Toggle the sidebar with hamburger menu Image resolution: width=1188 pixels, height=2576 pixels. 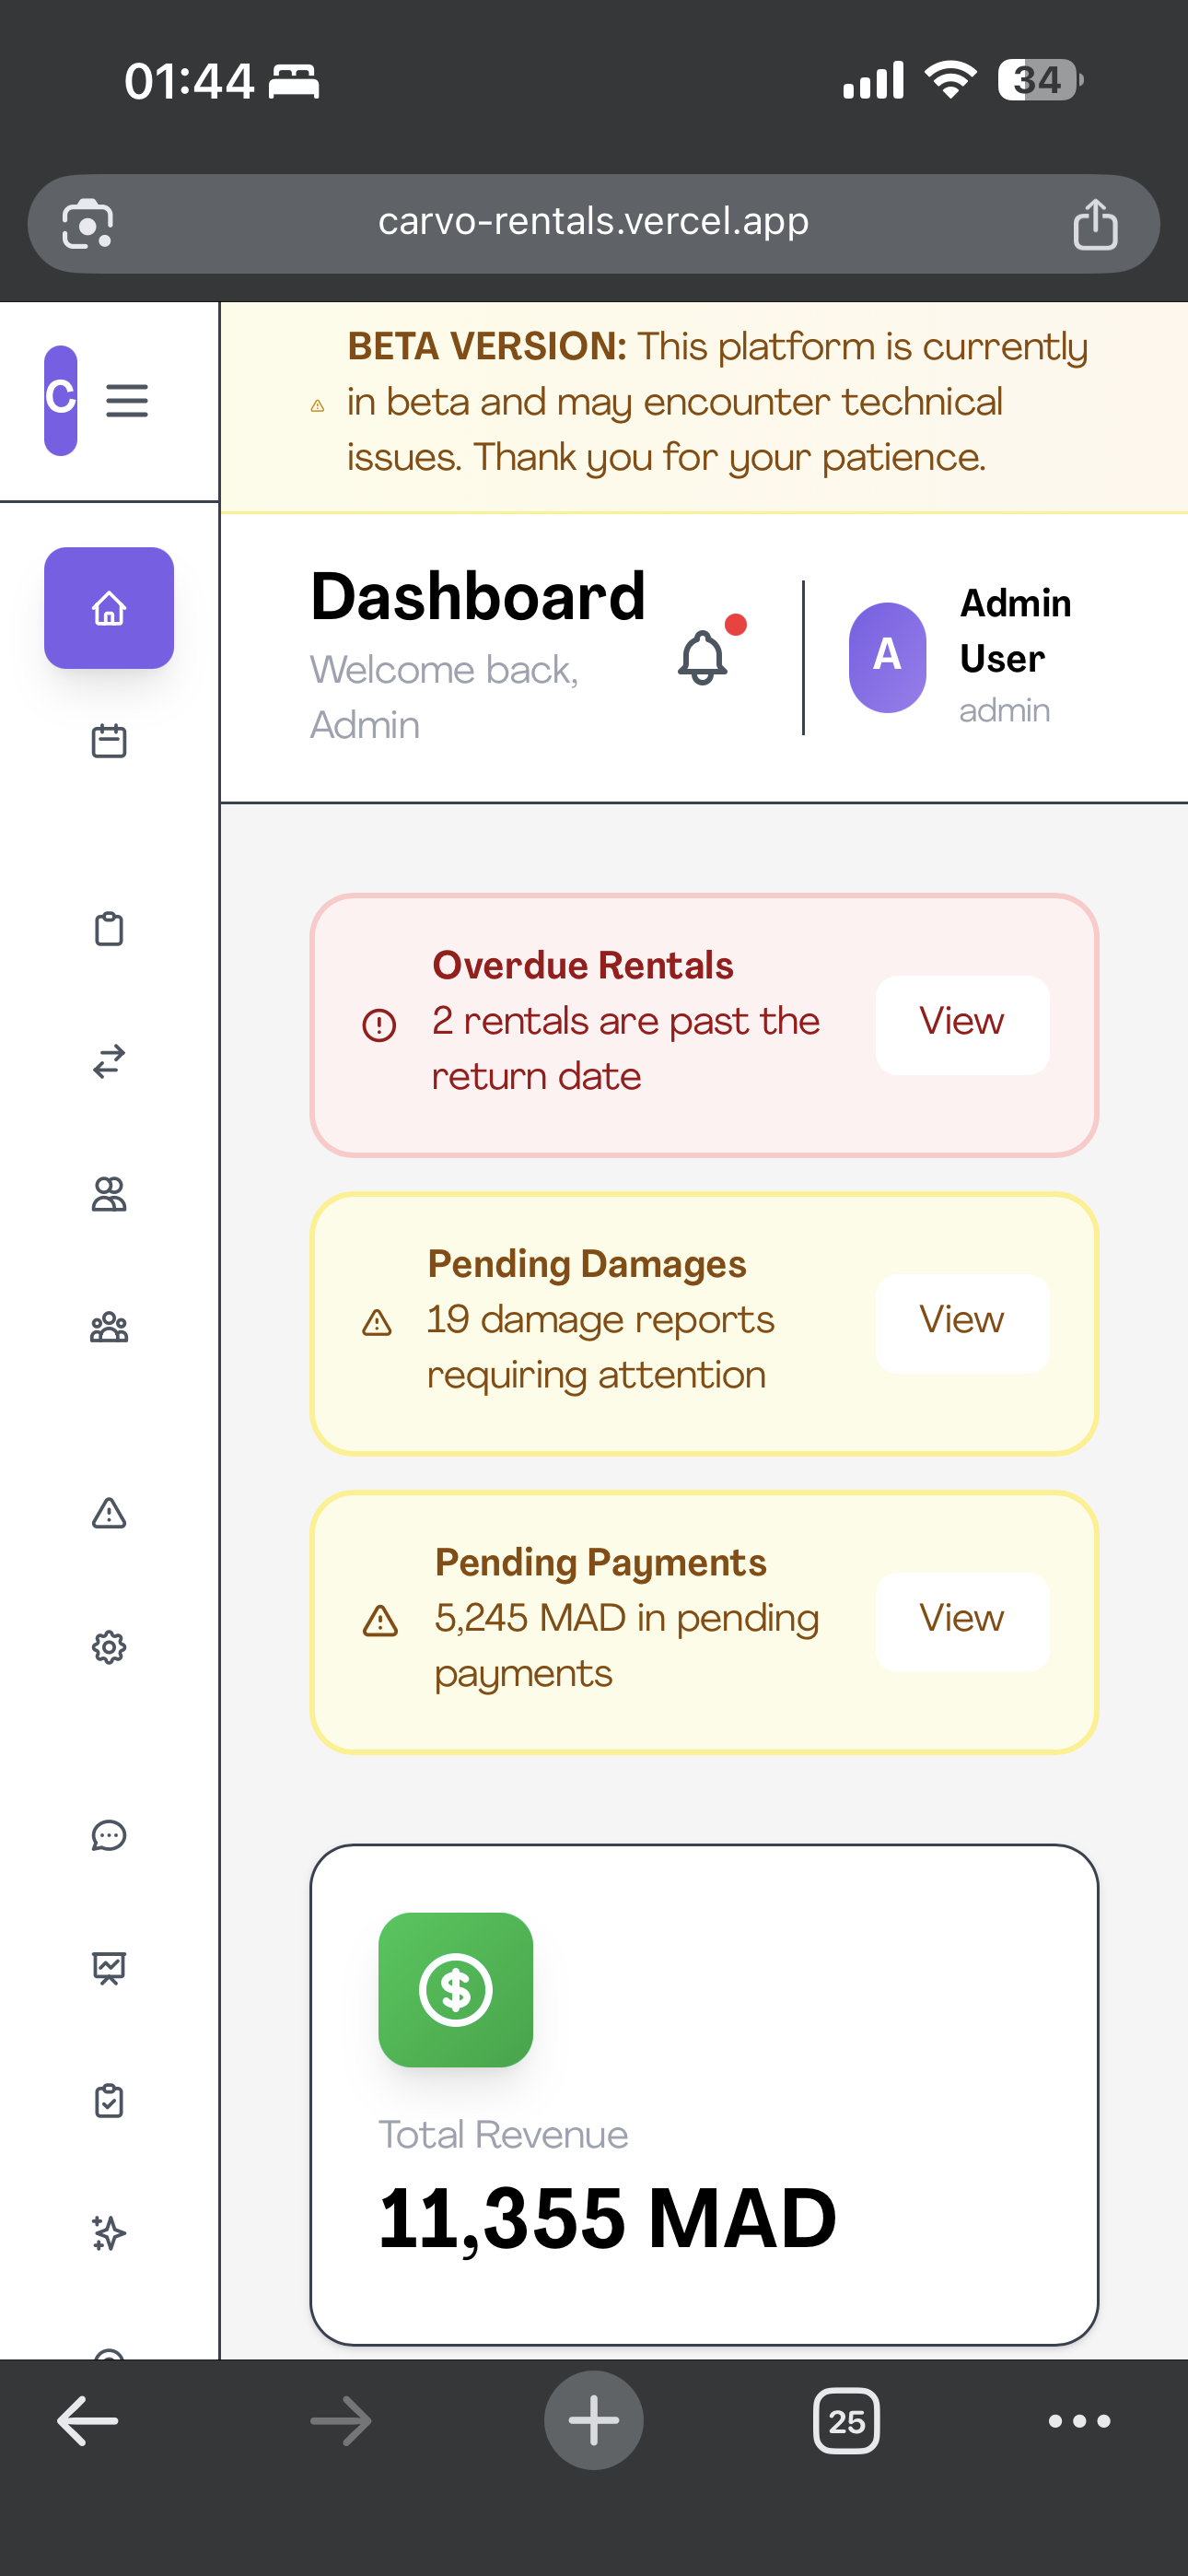coord(127,399)
